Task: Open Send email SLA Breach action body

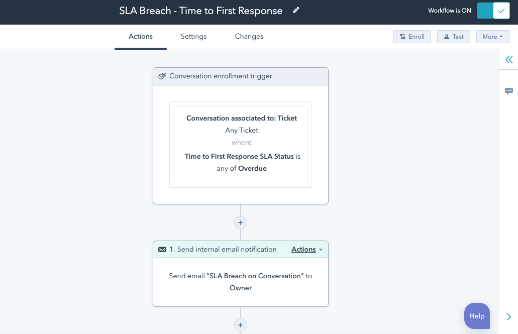Action: pyautogui.click(x=241, y=282)
